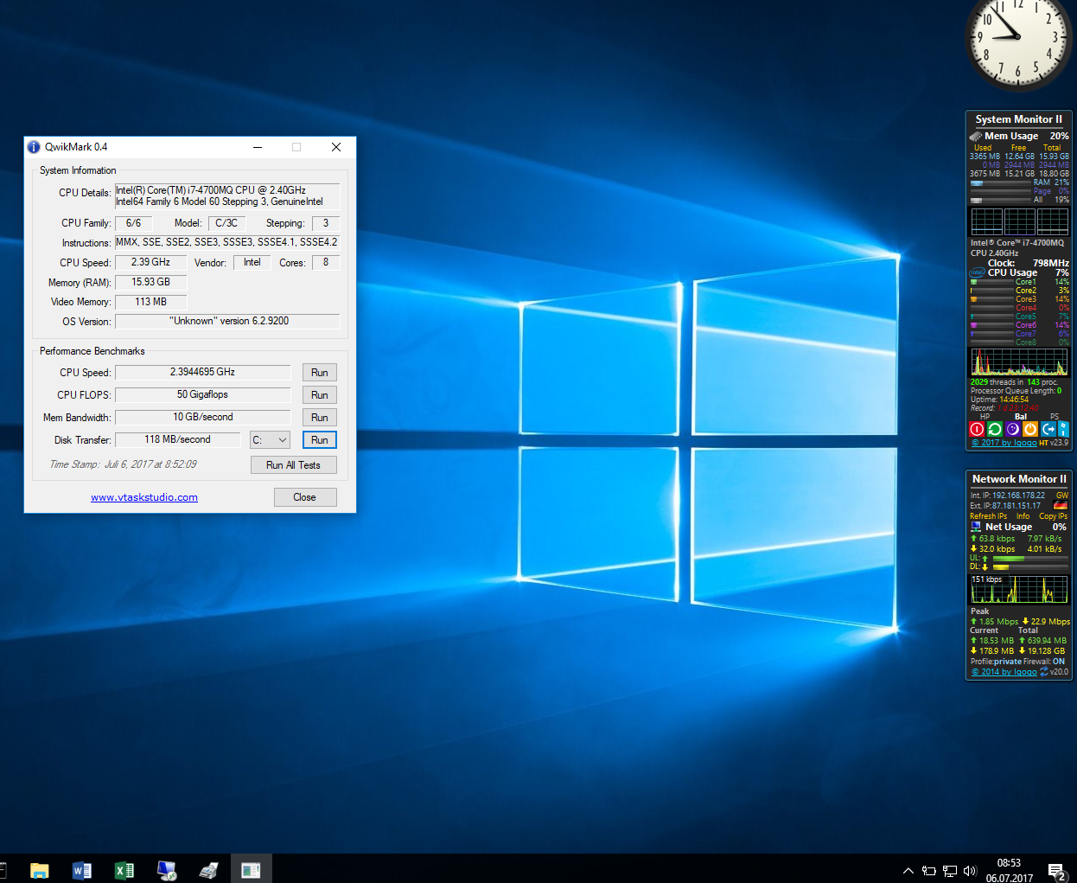Click the CPU Speed result 2.3944695 GHz

click(202, 373)
